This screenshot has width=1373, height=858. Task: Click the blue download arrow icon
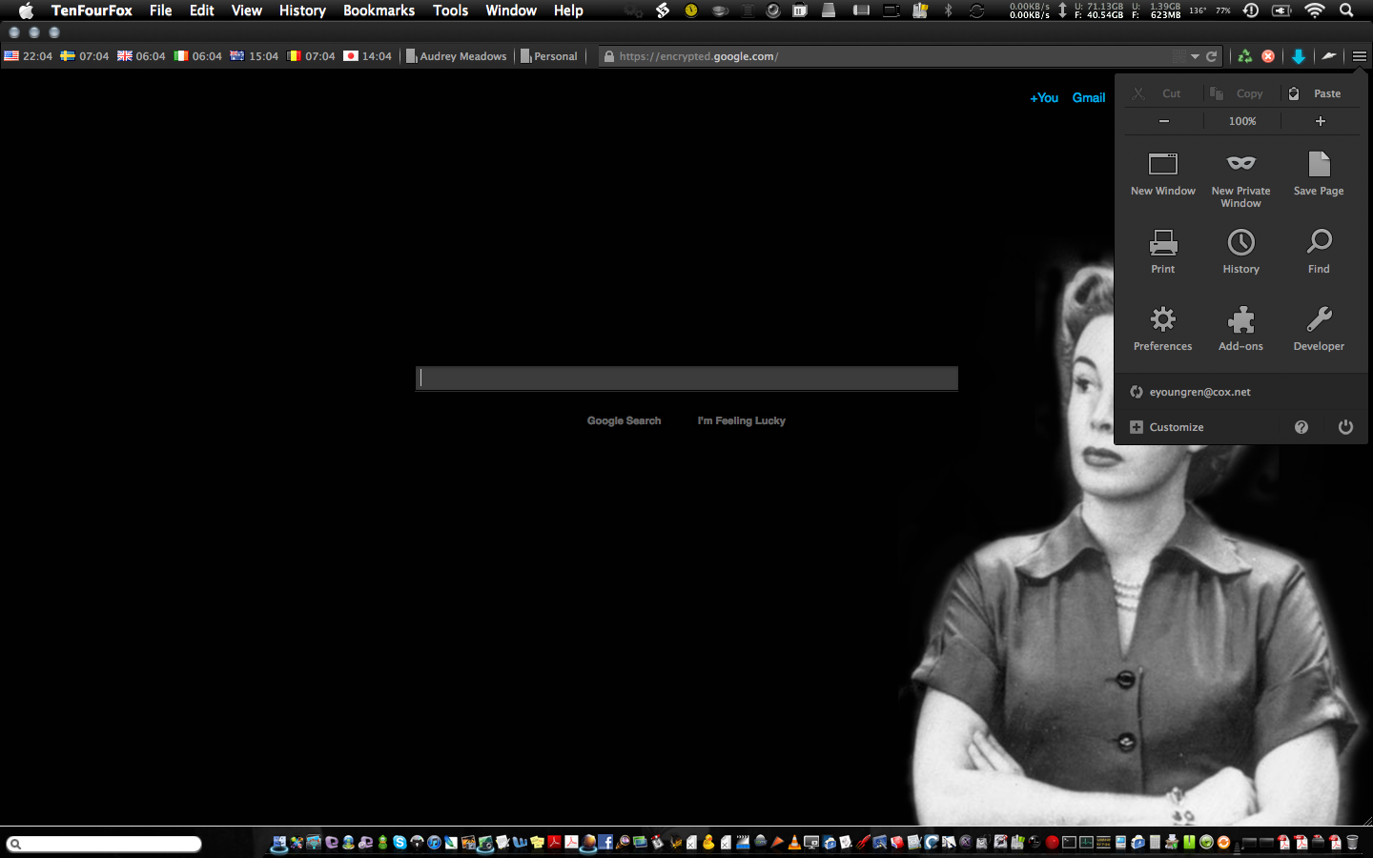(x=1298, y=56)
